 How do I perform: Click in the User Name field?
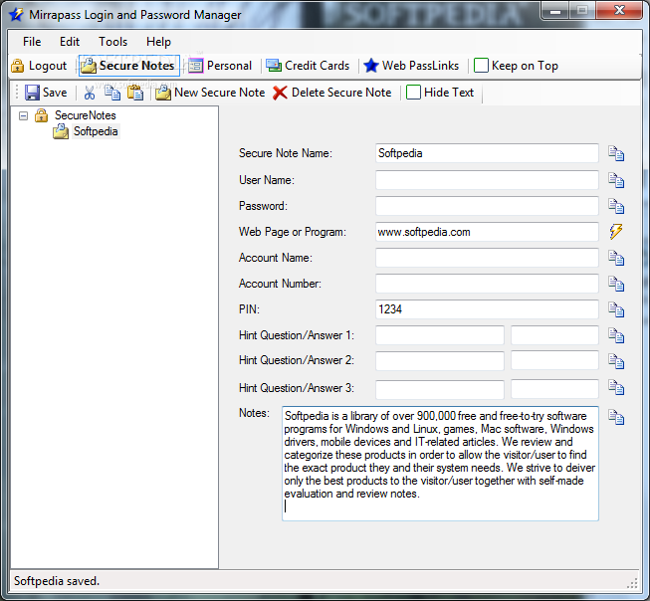click(x=487, y=180)
